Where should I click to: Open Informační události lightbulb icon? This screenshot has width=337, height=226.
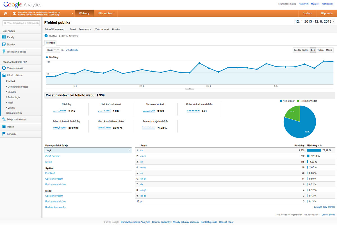coord(4,52)
